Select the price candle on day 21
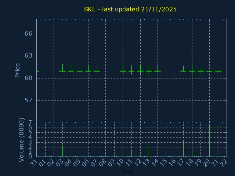Screen dimensions: 235x176 [x=218, y=71]
